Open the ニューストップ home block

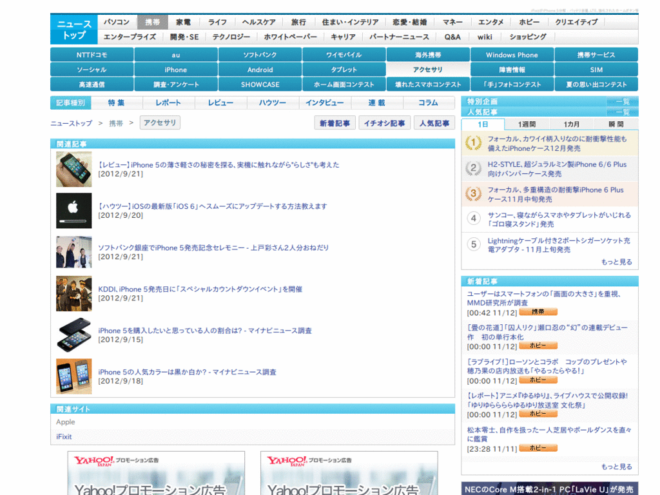[x=74, y=30]
